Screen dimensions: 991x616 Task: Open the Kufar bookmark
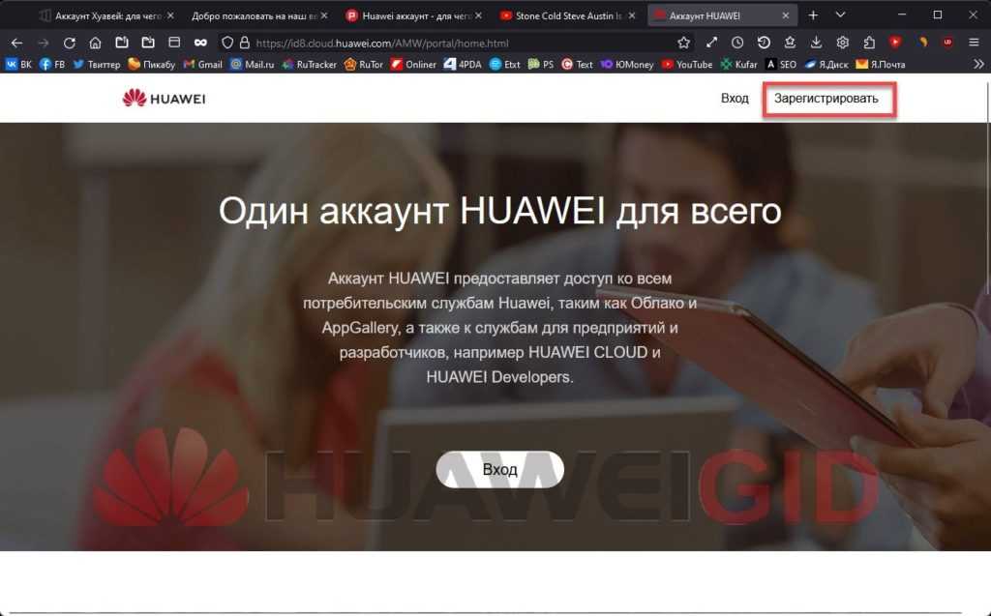click(x=738, y=65)
